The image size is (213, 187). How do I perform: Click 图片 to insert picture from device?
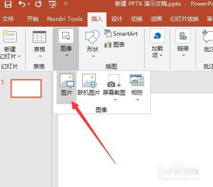coord(67,88)
